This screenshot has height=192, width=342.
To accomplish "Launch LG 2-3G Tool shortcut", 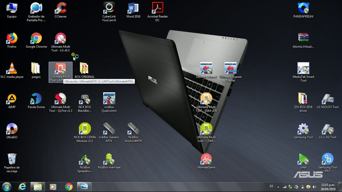I will click(x=328, y=131).
